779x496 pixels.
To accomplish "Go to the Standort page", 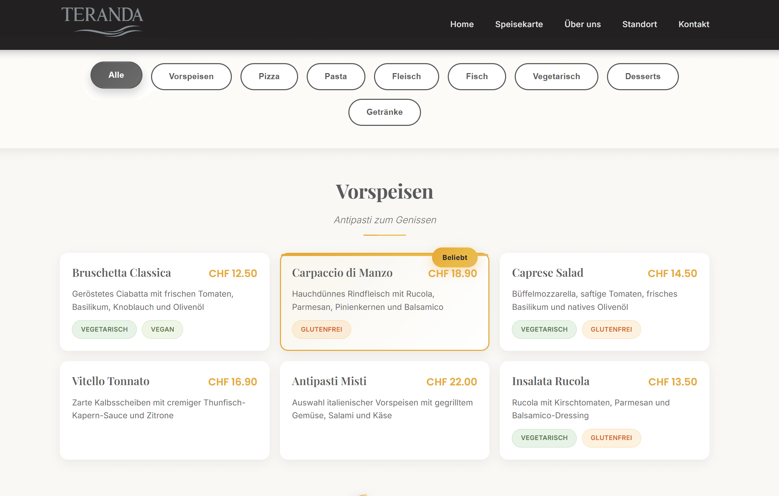I will pyautogui.click(x=639, y=24).
